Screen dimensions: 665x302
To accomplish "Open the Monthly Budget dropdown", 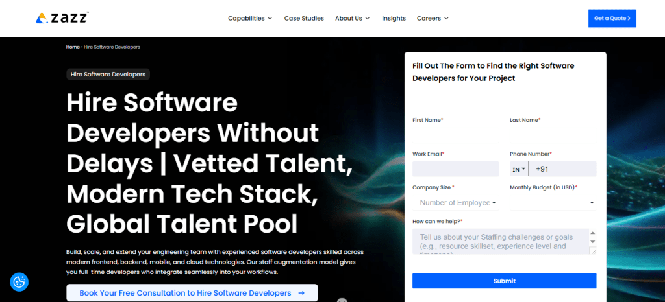I will click(x=553, y=203).
